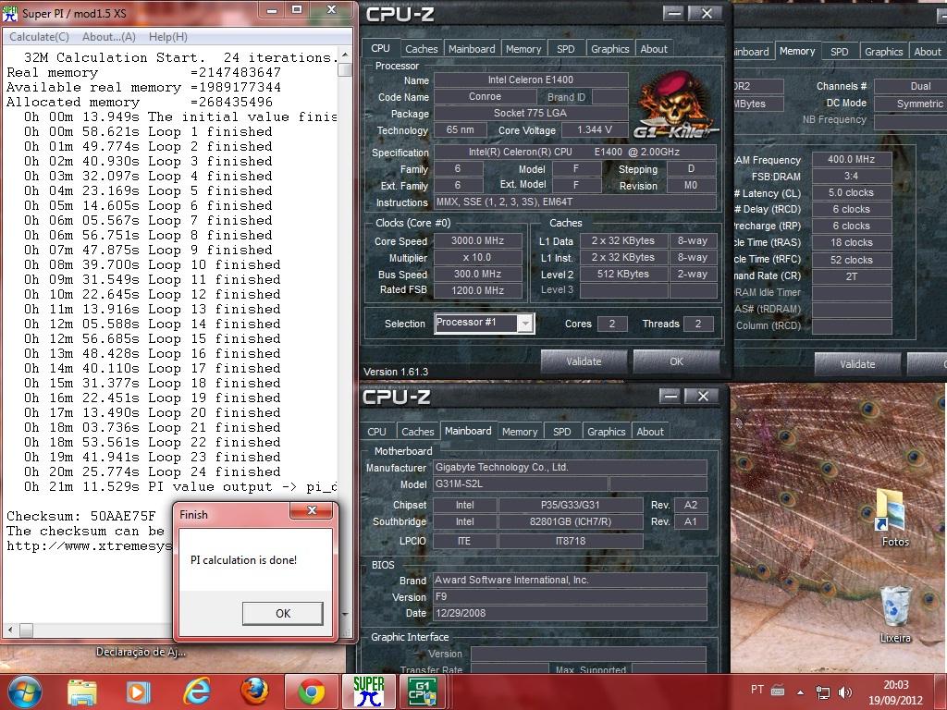Click Super PI horizontal scroll left arrow
This screenshot has width=947, height=710.
point(9,630)
